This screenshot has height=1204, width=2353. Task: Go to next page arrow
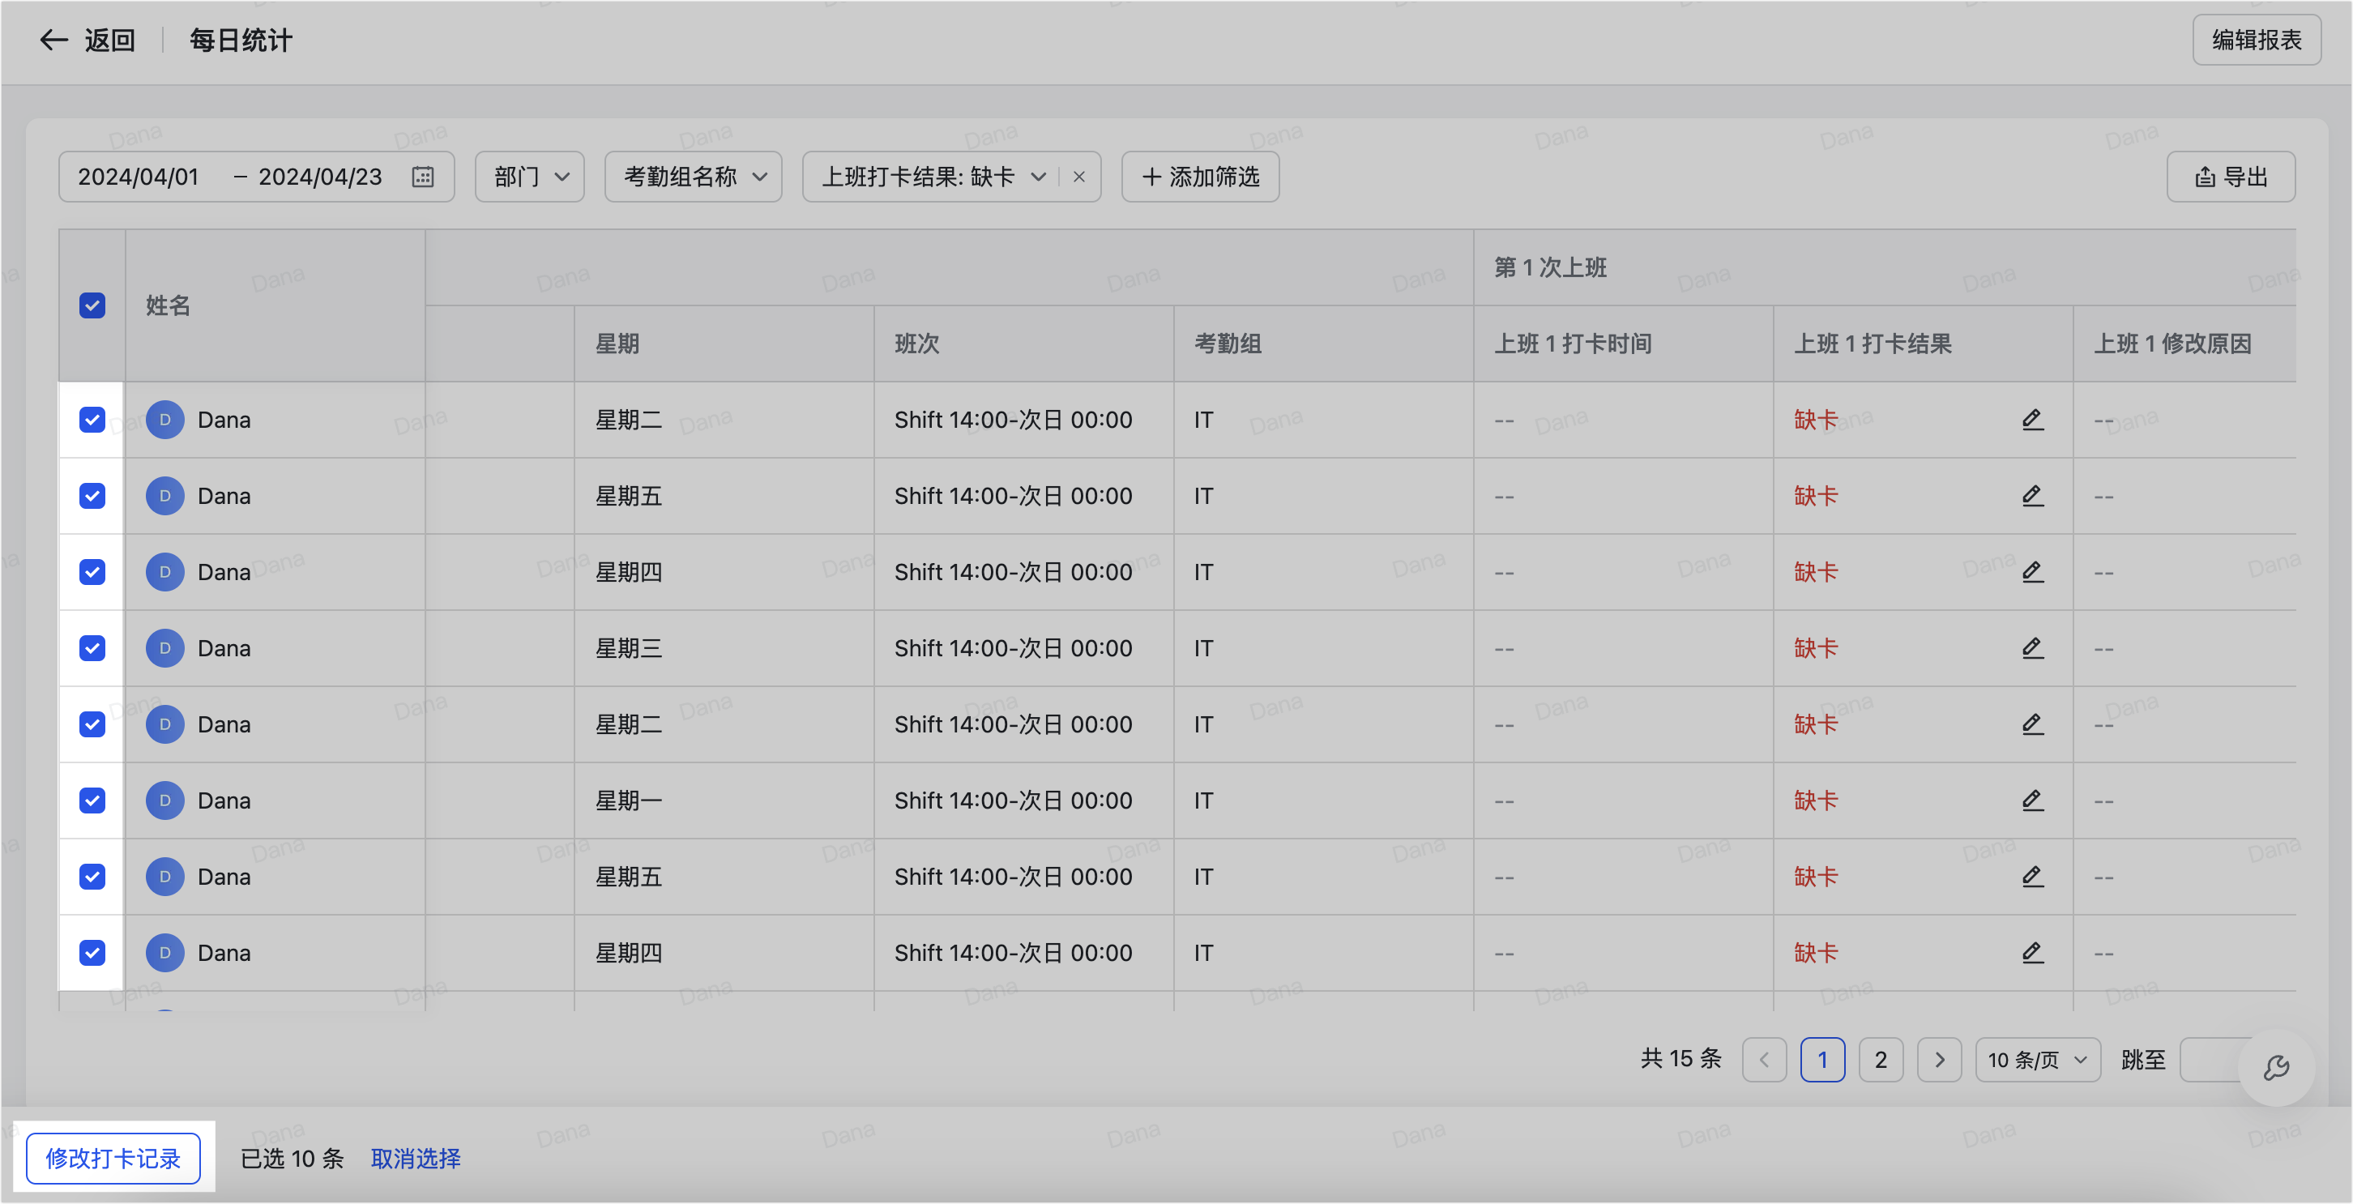(1938, 1060)
